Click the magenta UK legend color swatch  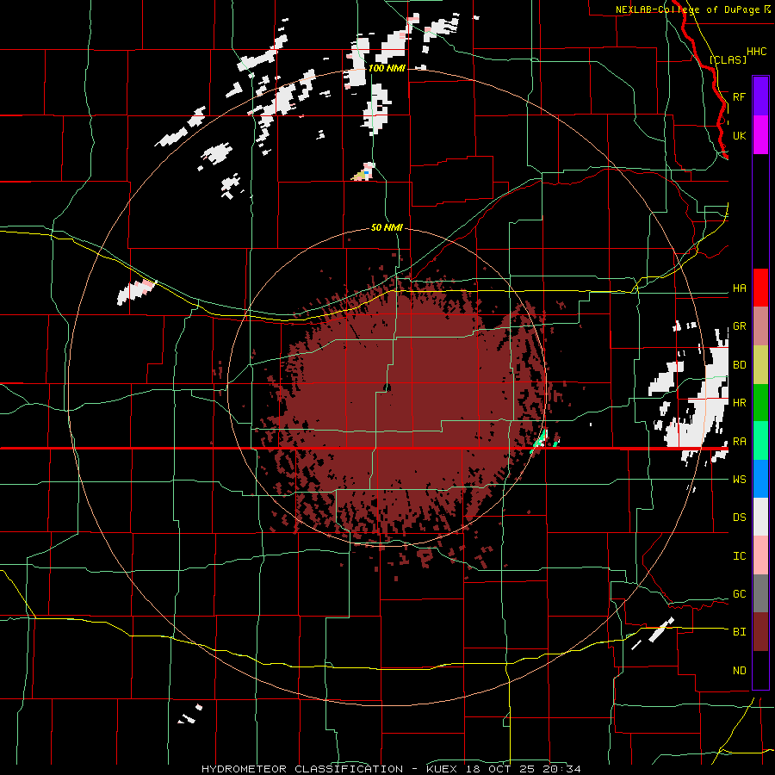(x=760, y=135)
